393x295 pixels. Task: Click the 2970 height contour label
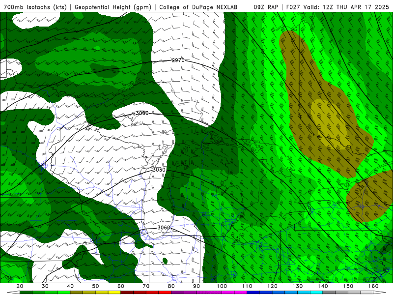point(178,60)
